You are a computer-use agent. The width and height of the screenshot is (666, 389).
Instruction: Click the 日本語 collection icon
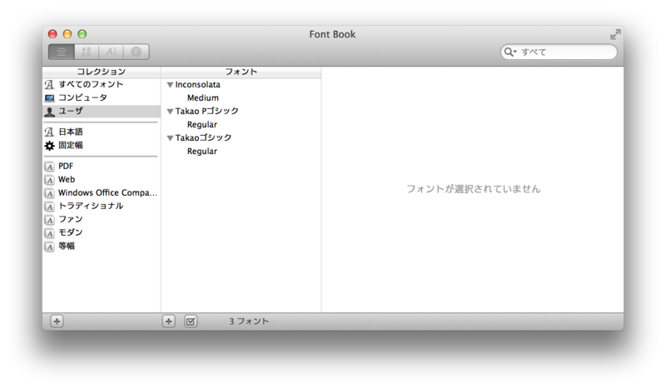click(x=50, y=132)
